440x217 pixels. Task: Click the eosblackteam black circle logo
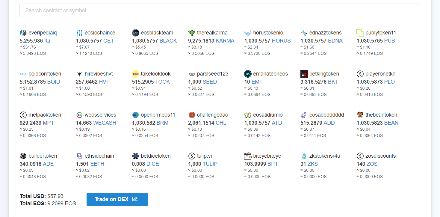coord(135,33)
